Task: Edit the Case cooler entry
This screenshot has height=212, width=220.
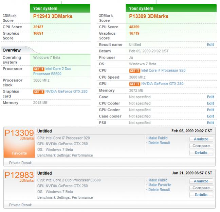Action: (210, 116)
